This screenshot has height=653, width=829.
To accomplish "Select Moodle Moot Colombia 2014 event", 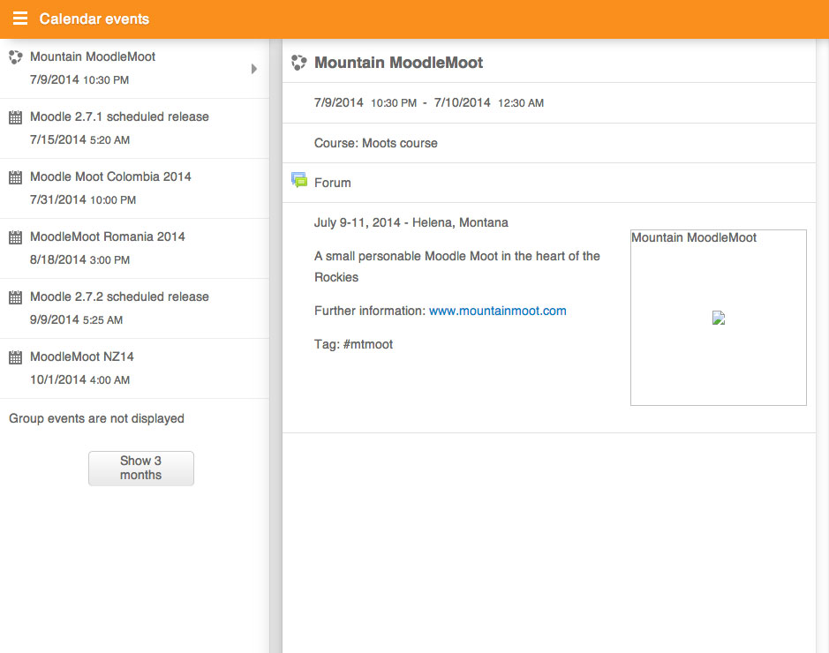I will [134, 189].
